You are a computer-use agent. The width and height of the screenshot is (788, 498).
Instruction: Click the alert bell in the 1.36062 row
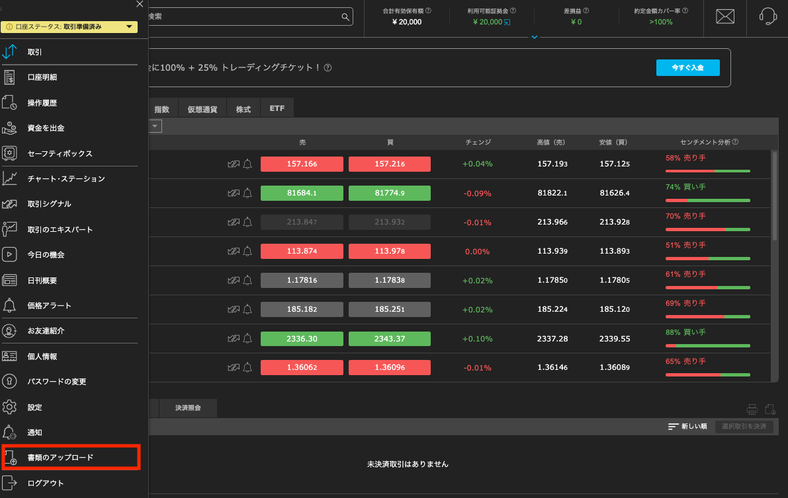[x=247, y=368]
